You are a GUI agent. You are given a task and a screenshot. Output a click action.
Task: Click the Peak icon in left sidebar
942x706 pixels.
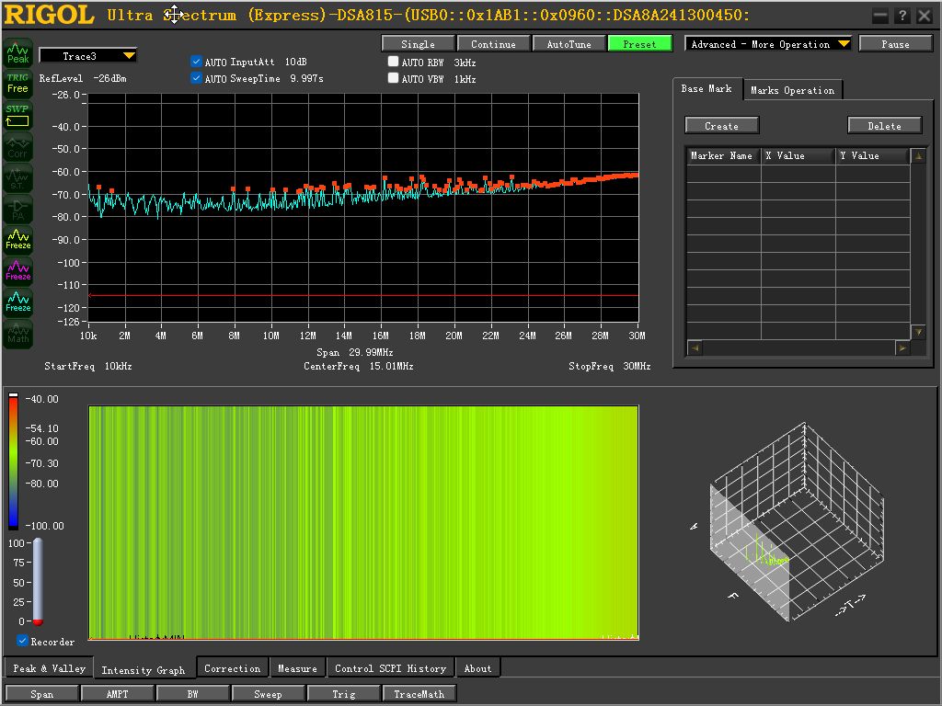click(x=18, y=52)
